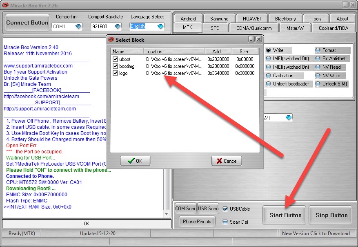Expand the dropdown behind the dialog

pyautogui.click(x=289, y=117)
